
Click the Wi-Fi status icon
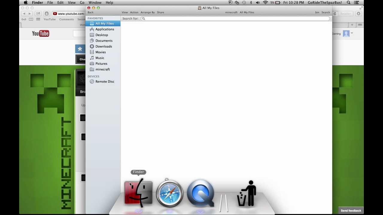(265, 3)
